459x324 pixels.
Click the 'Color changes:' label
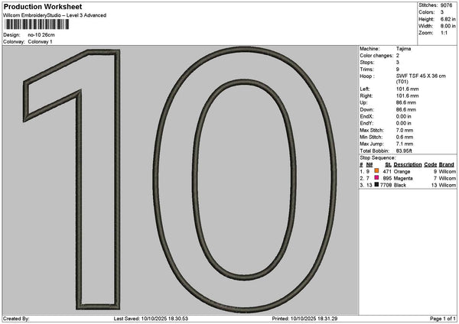(376, 56)
